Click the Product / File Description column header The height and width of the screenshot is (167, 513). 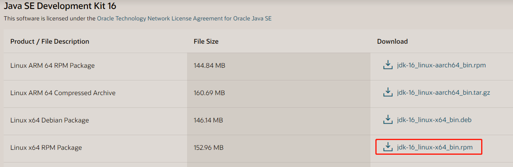(50, 41)
